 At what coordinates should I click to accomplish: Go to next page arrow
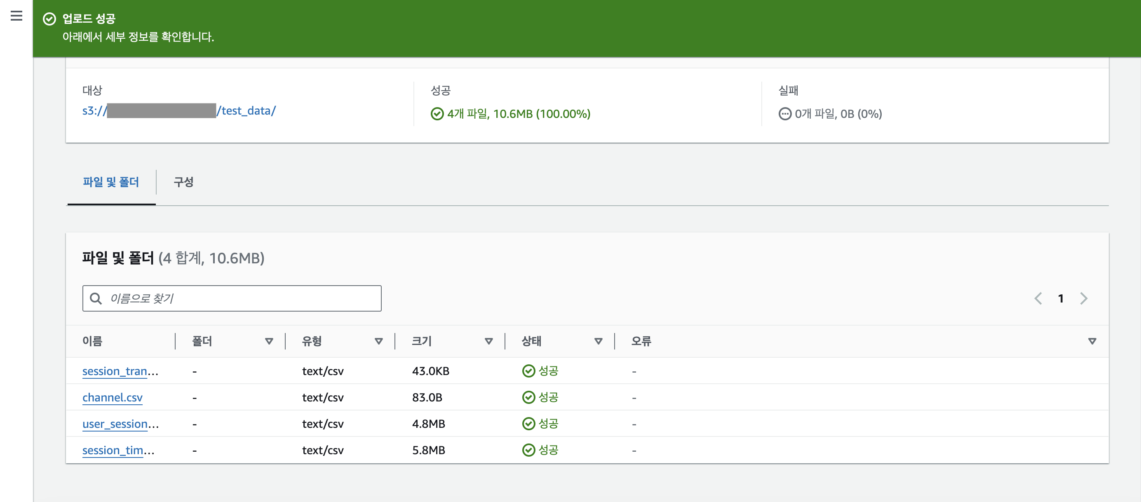pos(1083,298)
